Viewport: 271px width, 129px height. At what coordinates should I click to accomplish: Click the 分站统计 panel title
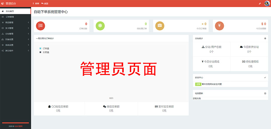(x=199, y=38)
